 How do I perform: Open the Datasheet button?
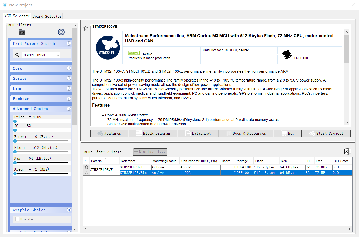[x=198, y=133]
